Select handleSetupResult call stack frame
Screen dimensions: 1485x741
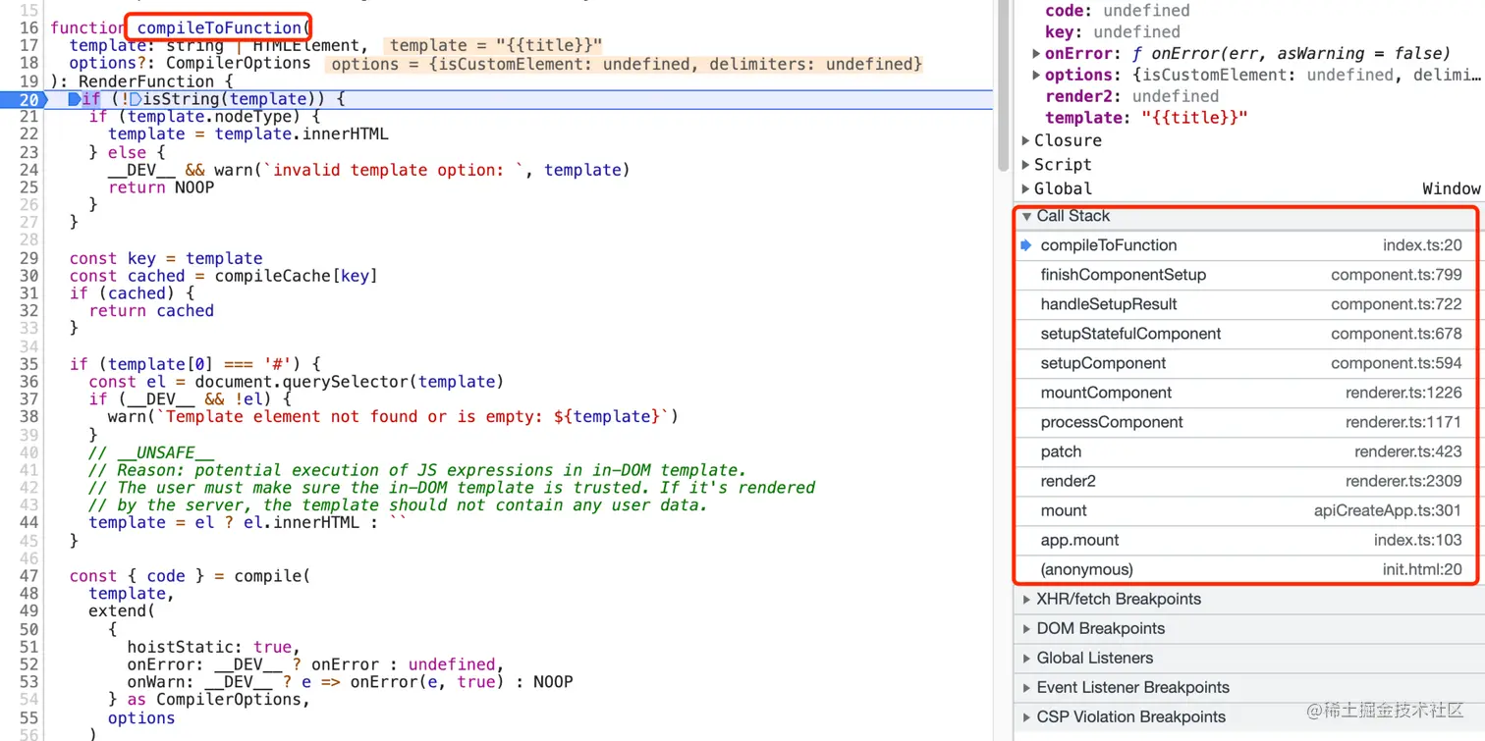click(x=1246, y=304)
